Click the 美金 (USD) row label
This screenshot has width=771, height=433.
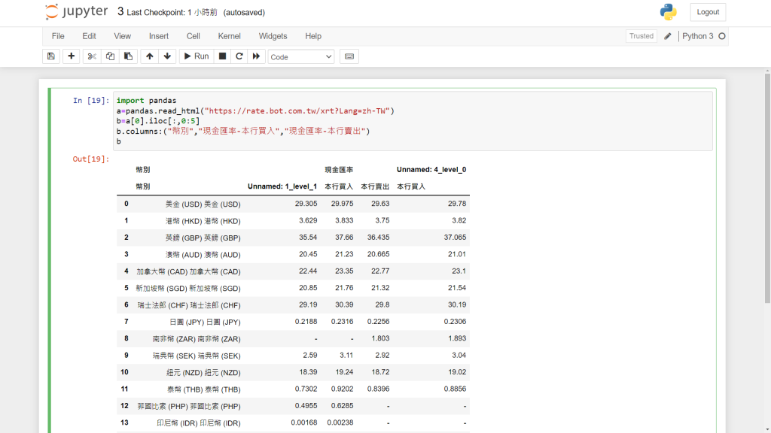(x=203, y=204)
